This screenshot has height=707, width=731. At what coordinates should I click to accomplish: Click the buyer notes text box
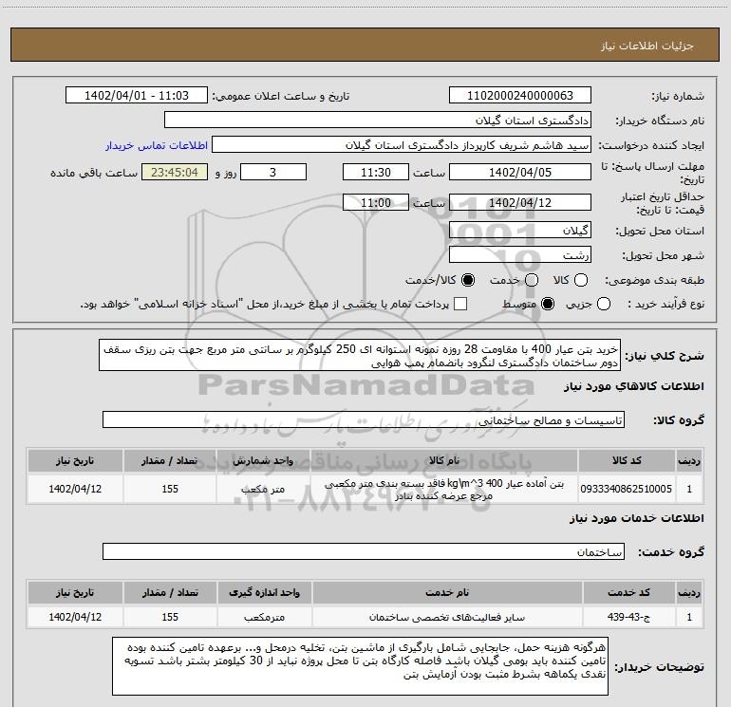[x=360, y=666]
